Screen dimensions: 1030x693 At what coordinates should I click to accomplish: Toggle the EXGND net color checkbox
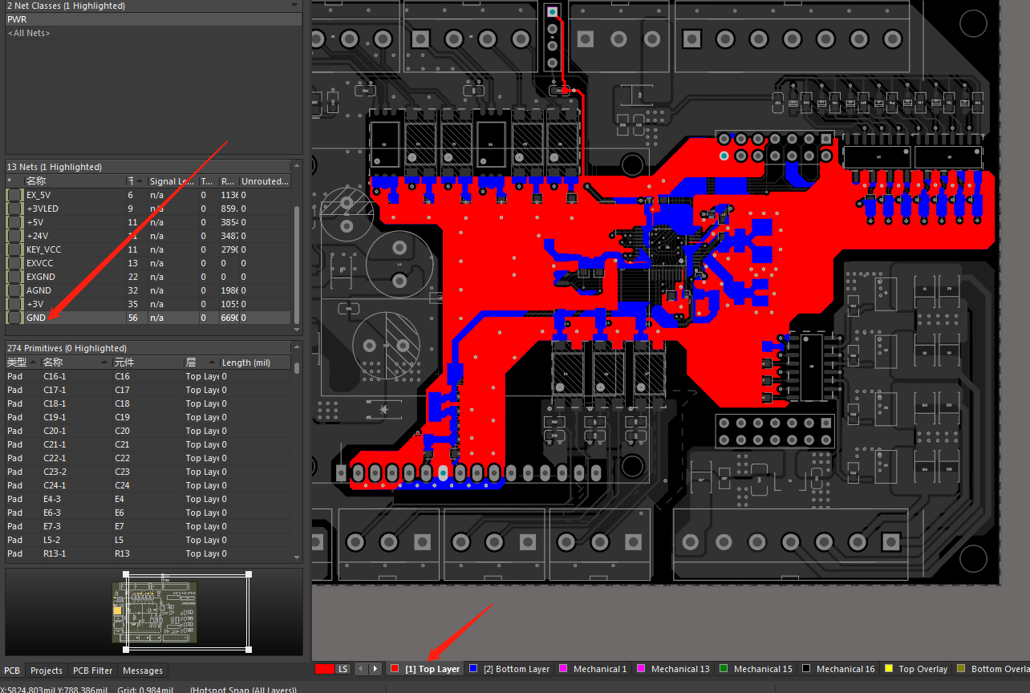pos(14,277)
